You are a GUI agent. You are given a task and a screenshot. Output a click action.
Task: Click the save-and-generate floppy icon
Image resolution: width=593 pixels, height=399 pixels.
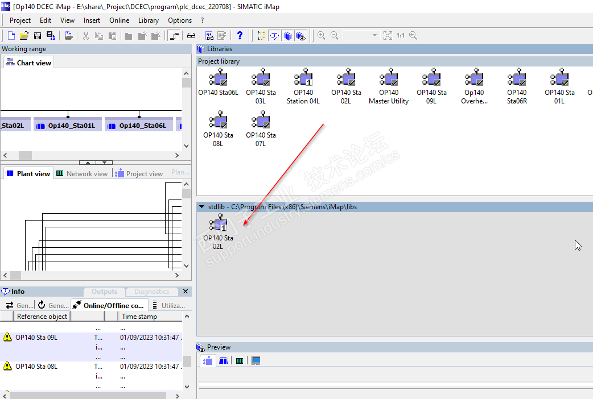(50, 35)
